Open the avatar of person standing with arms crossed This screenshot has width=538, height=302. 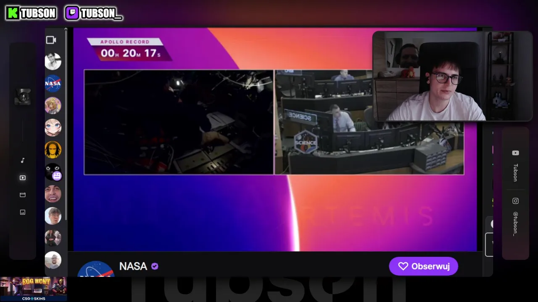53,238
